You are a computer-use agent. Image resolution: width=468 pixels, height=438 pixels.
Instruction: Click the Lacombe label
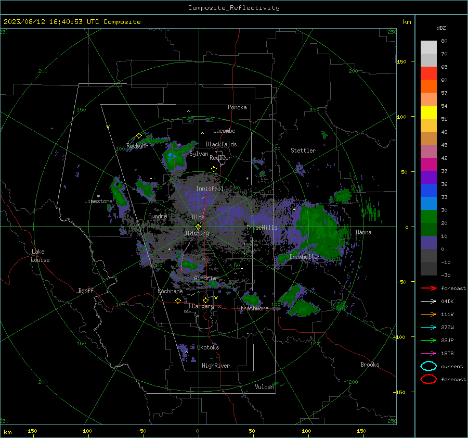click(224, 131)
